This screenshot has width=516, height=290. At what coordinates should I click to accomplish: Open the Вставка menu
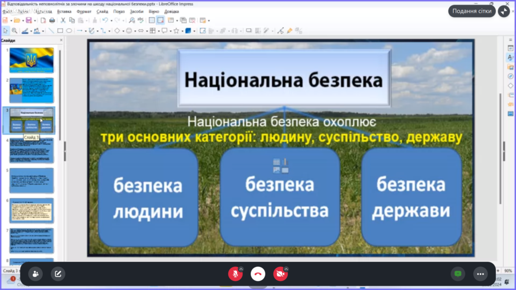point(64,11)
